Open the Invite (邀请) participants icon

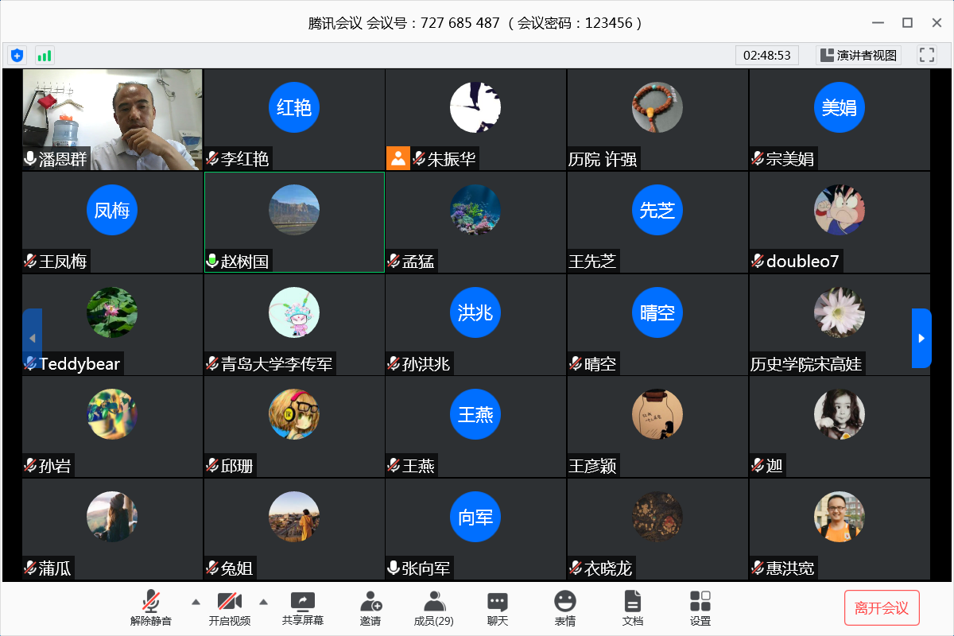coord(370,608)
